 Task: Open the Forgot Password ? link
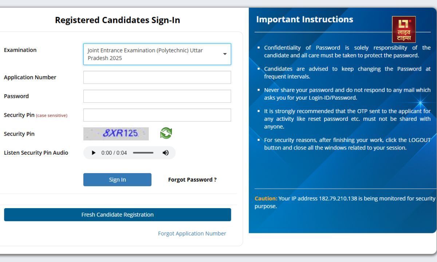pyautogui.click(x=192, y=180)
